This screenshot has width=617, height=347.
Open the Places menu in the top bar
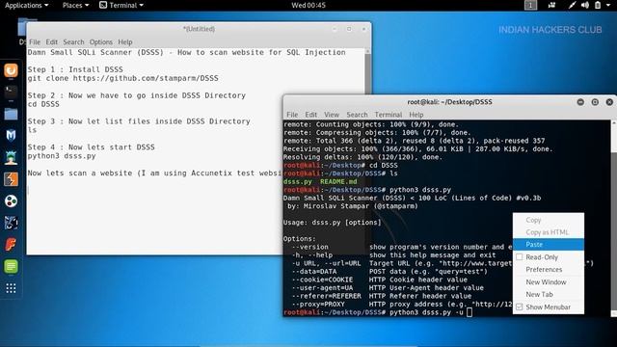point(75,5)
